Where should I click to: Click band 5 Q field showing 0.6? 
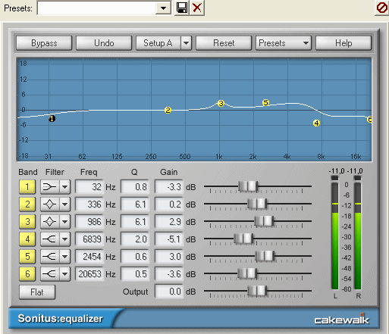coord(135,257)
